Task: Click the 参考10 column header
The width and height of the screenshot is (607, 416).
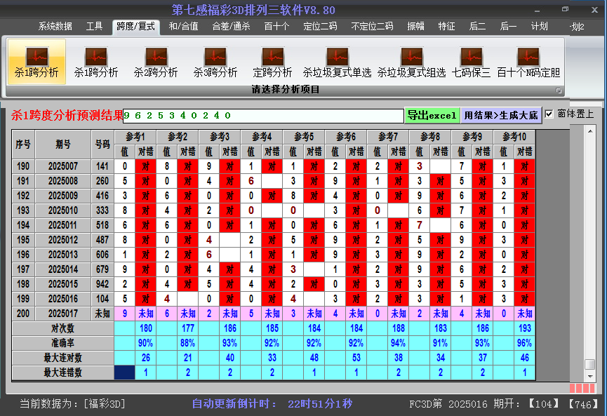Action: [x=514, y=137]
